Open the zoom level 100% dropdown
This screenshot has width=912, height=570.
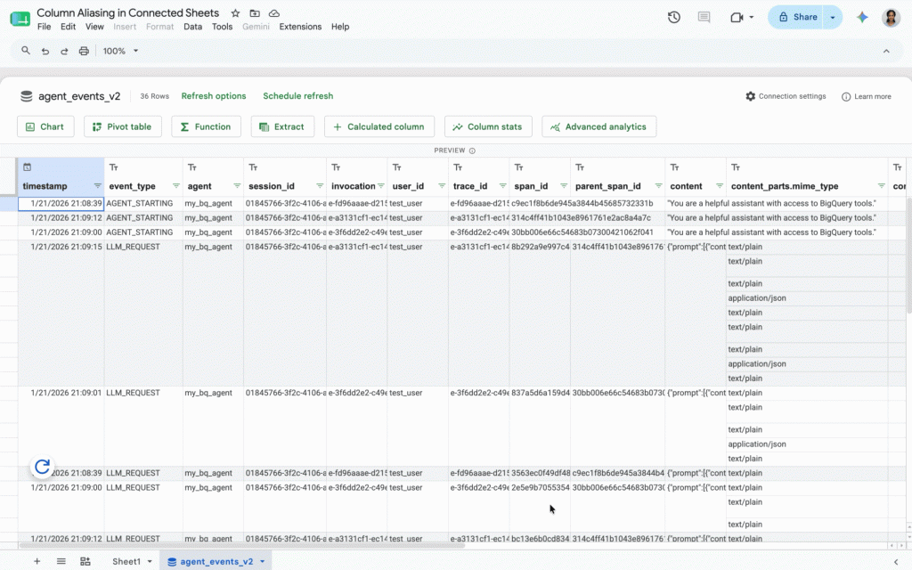[120, 51]
